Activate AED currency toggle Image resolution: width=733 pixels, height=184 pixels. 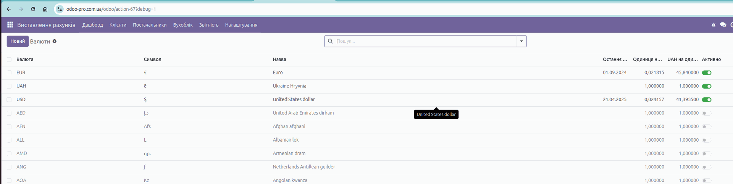(x=707, y=113)
